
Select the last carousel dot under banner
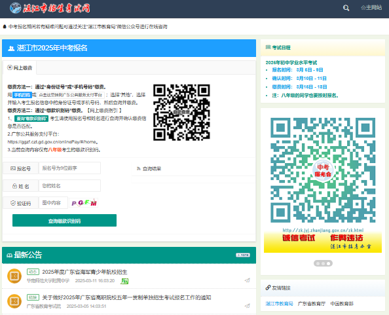click(x=328, y=263)
